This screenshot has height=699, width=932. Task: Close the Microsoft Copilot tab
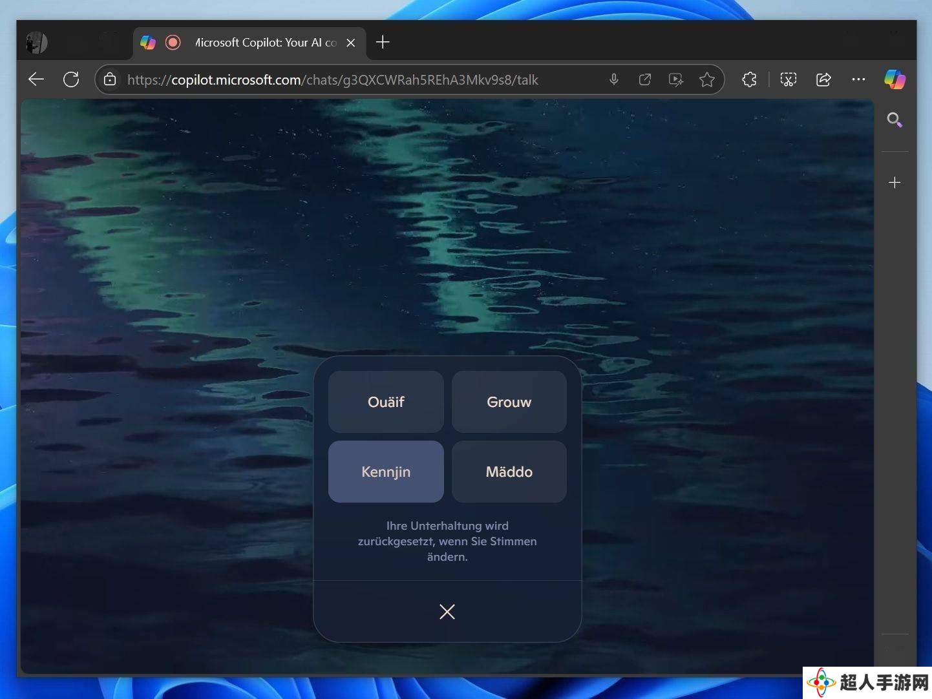tap(351, 43)
